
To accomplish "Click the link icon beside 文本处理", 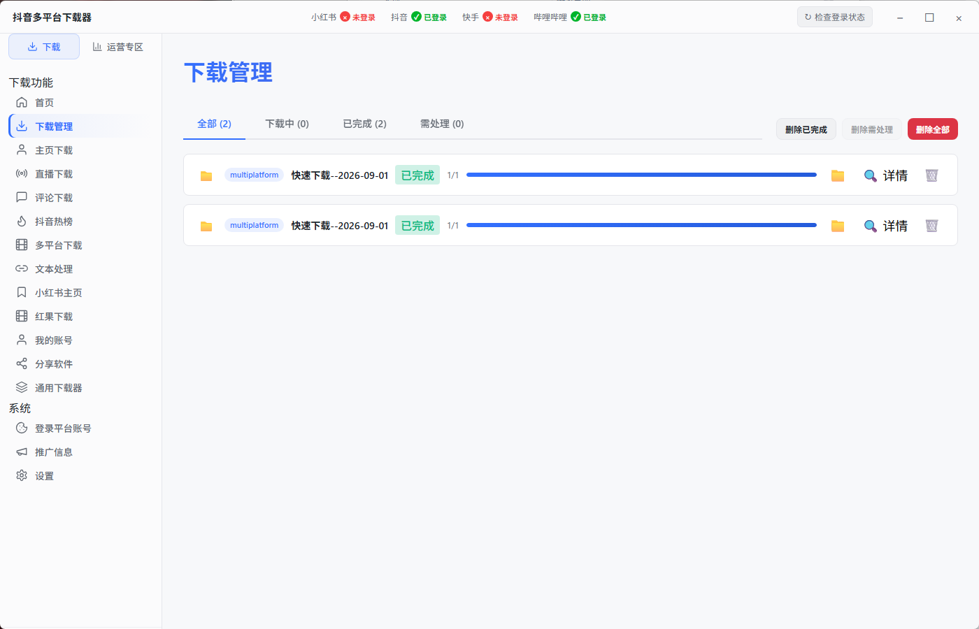I will click(x=22, y=269).
